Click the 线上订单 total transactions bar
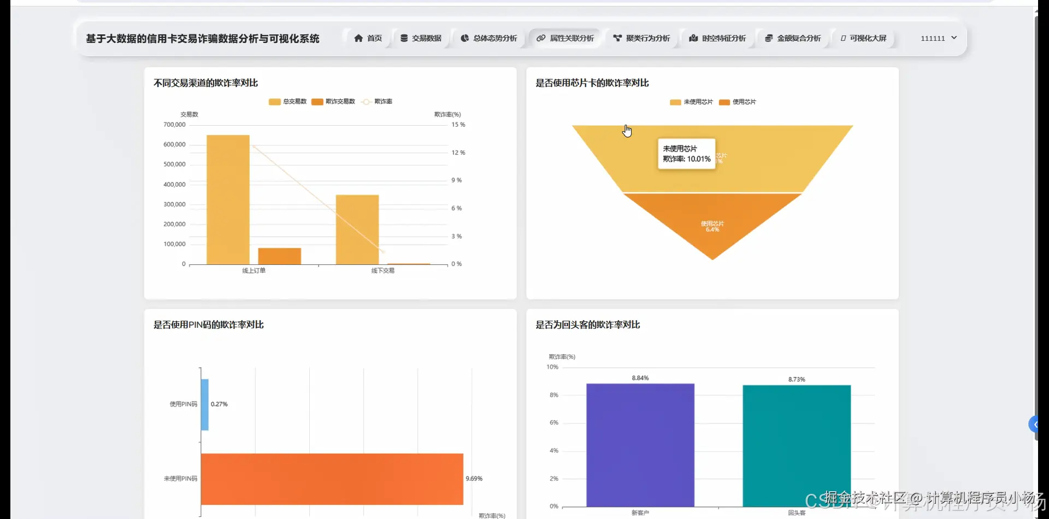This screenshot has height=519, width=1049. (x=228, y=200)
